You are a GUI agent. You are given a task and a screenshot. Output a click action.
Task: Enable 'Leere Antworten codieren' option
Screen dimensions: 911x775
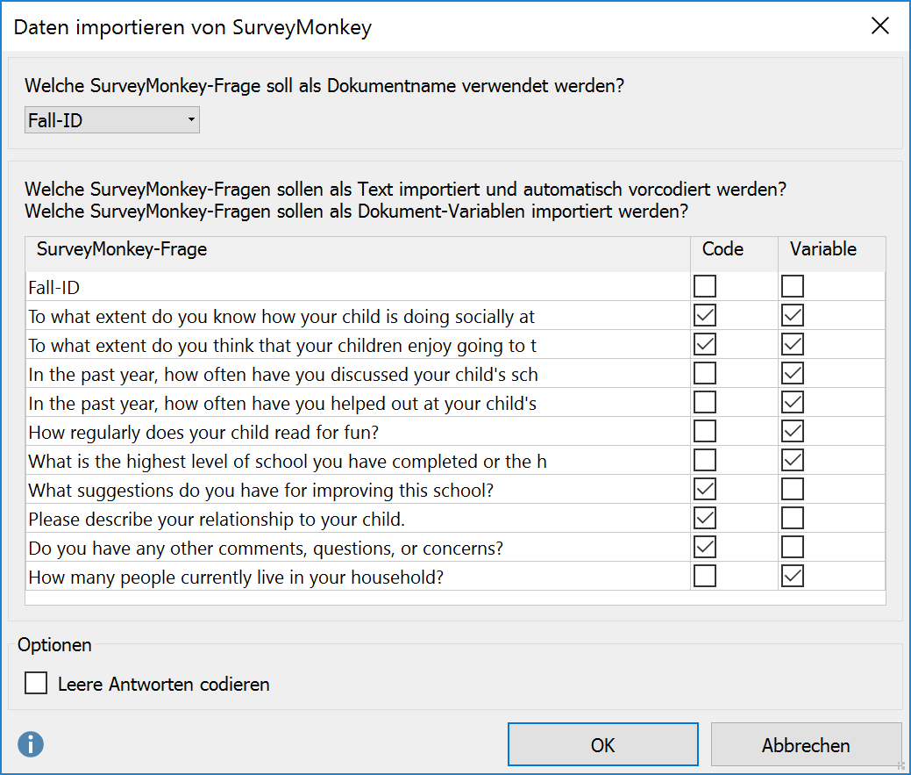point(36,683)
